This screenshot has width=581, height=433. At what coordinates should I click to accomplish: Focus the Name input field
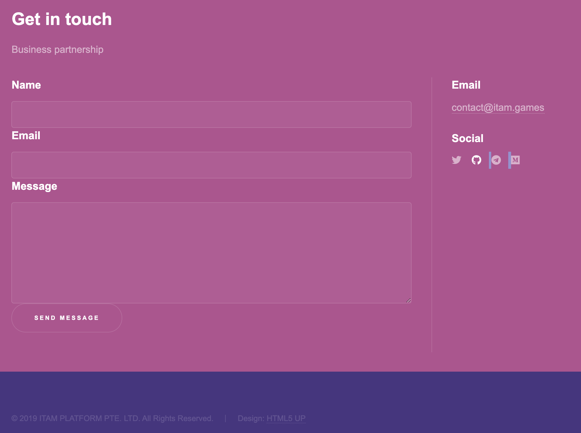click(211, 115)
